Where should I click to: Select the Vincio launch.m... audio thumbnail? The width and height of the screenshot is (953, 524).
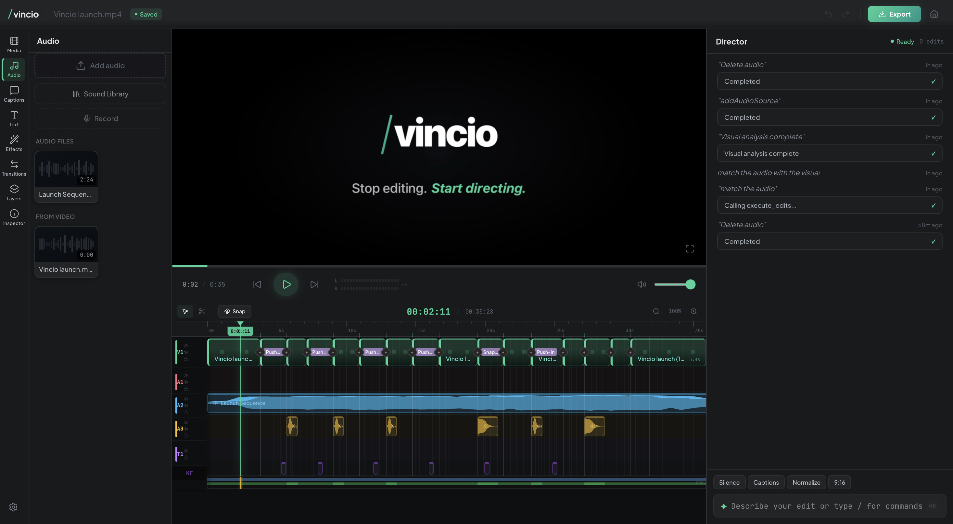(x=66, y=252)
